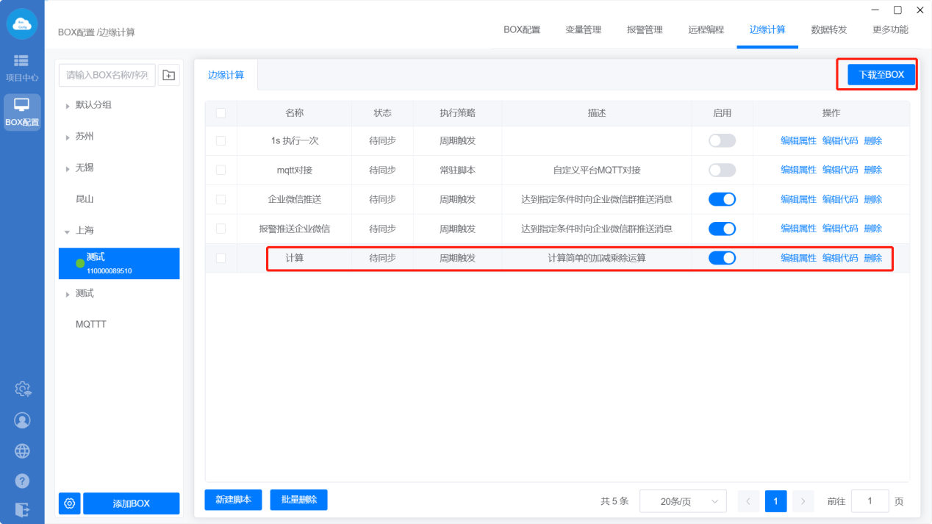Open 项目中心 in the sidebar

[x=21, y=67]
